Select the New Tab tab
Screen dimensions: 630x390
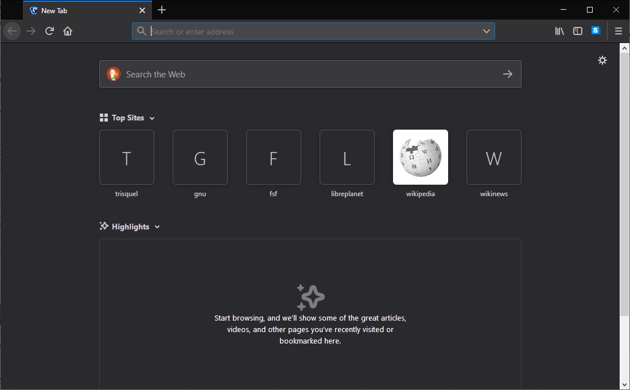pyautogui.click(x=88, y=10)
